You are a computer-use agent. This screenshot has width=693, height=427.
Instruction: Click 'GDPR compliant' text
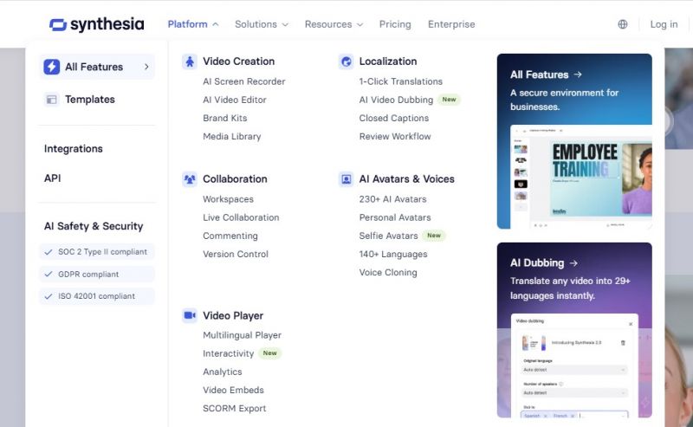[88, 274]
